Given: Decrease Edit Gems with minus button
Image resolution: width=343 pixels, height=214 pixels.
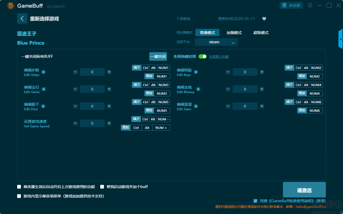Looking at the screenshot, I should (x=75, y=89).
